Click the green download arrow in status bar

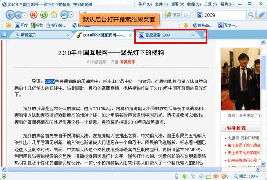185,176
